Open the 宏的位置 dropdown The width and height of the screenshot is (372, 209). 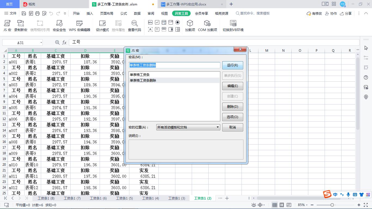(217, 127)
